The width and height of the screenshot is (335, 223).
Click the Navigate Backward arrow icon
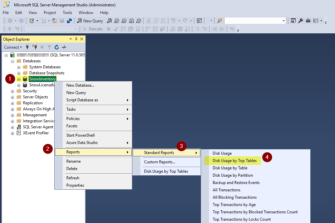pyautogui.click(x=10, y=21)
